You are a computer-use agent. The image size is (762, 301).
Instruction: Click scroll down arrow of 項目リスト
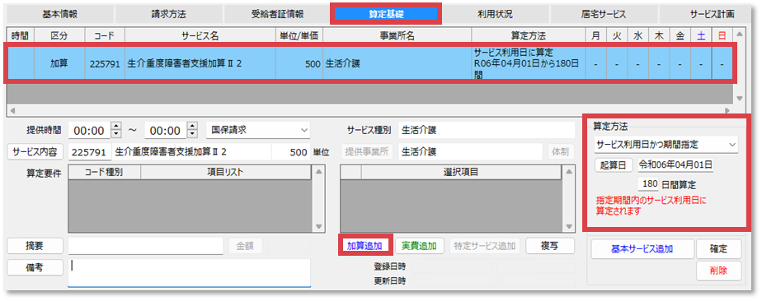[x=318, y=227]
